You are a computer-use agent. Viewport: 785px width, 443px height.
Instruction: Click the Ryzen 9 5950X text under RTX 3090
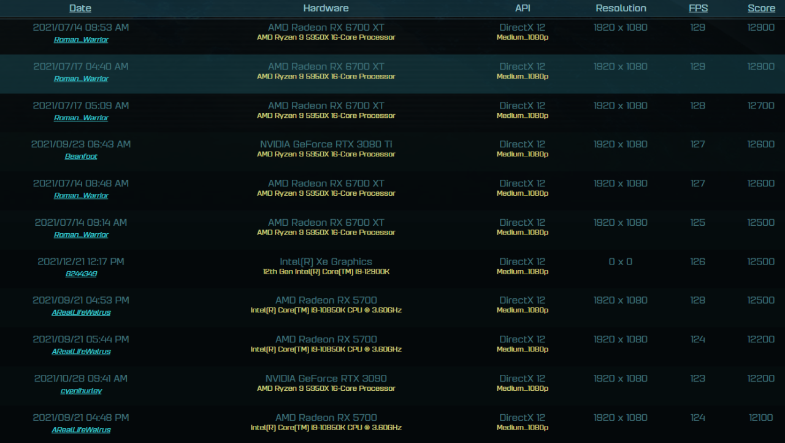point(326,388)
